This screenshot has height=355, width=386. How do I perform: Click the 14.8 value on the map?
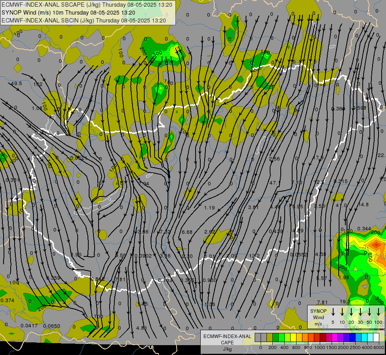(x=364, y=205)
